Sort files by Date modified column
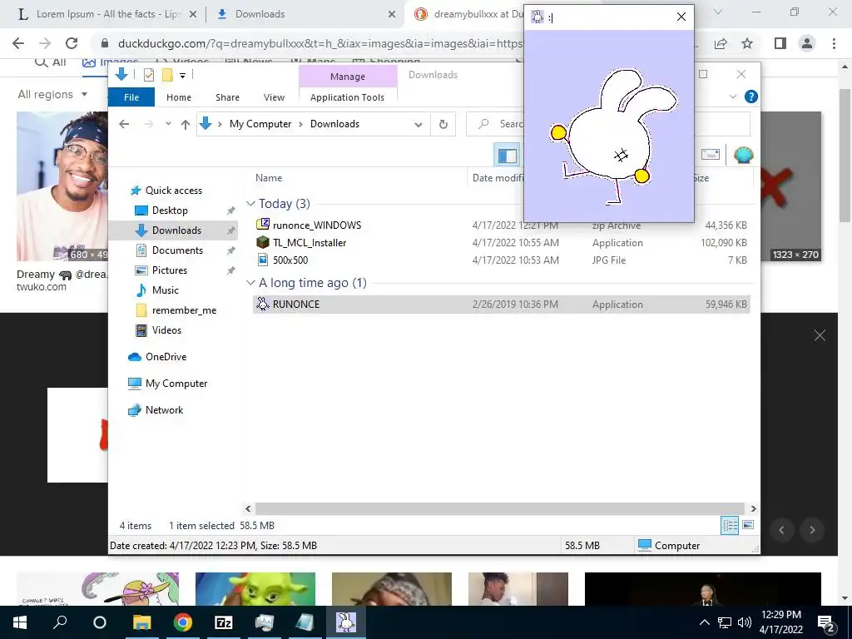 coord(498,178)
